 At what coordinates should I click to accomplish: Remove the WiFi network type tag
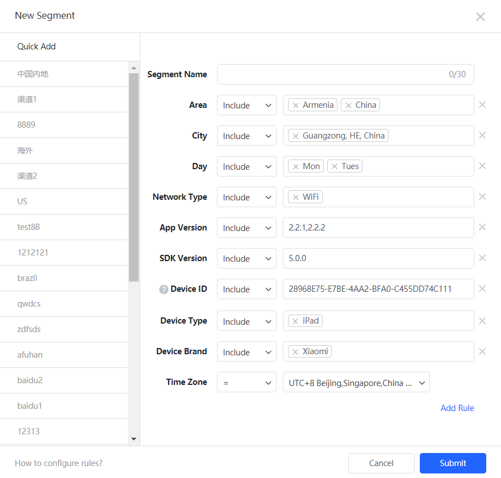tap(295, 198)
